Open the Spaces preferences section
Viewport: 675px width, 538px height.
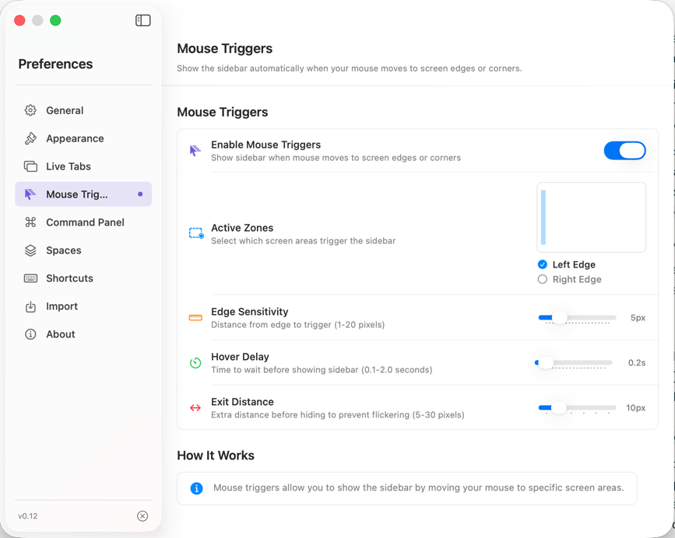point(65,250)
